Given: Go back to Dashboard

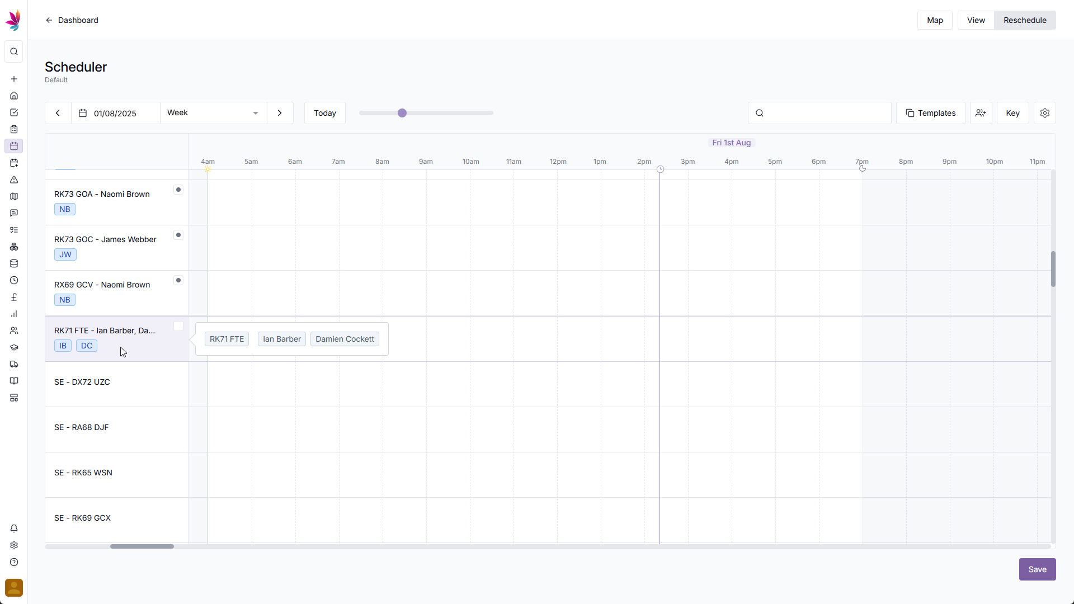Looking at the screenshot, I should [72, 20].
